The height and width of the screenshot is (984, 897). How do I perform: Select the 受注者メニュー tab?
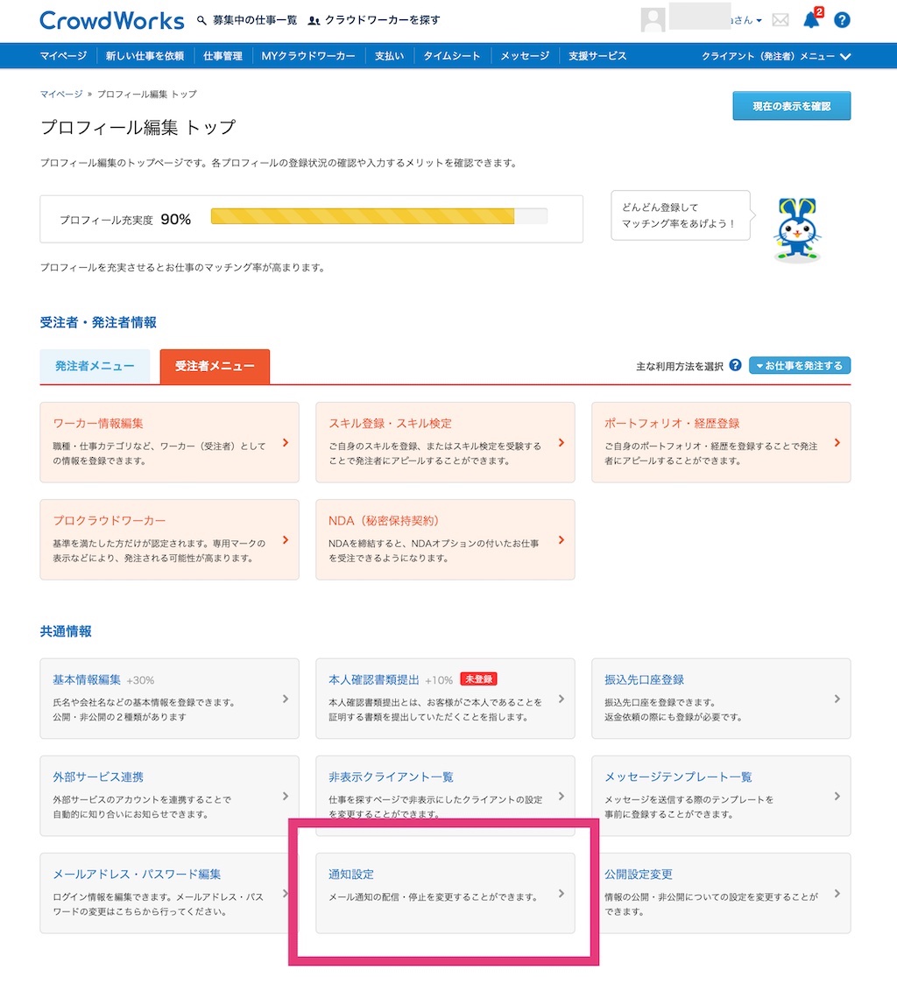point(215,366)
